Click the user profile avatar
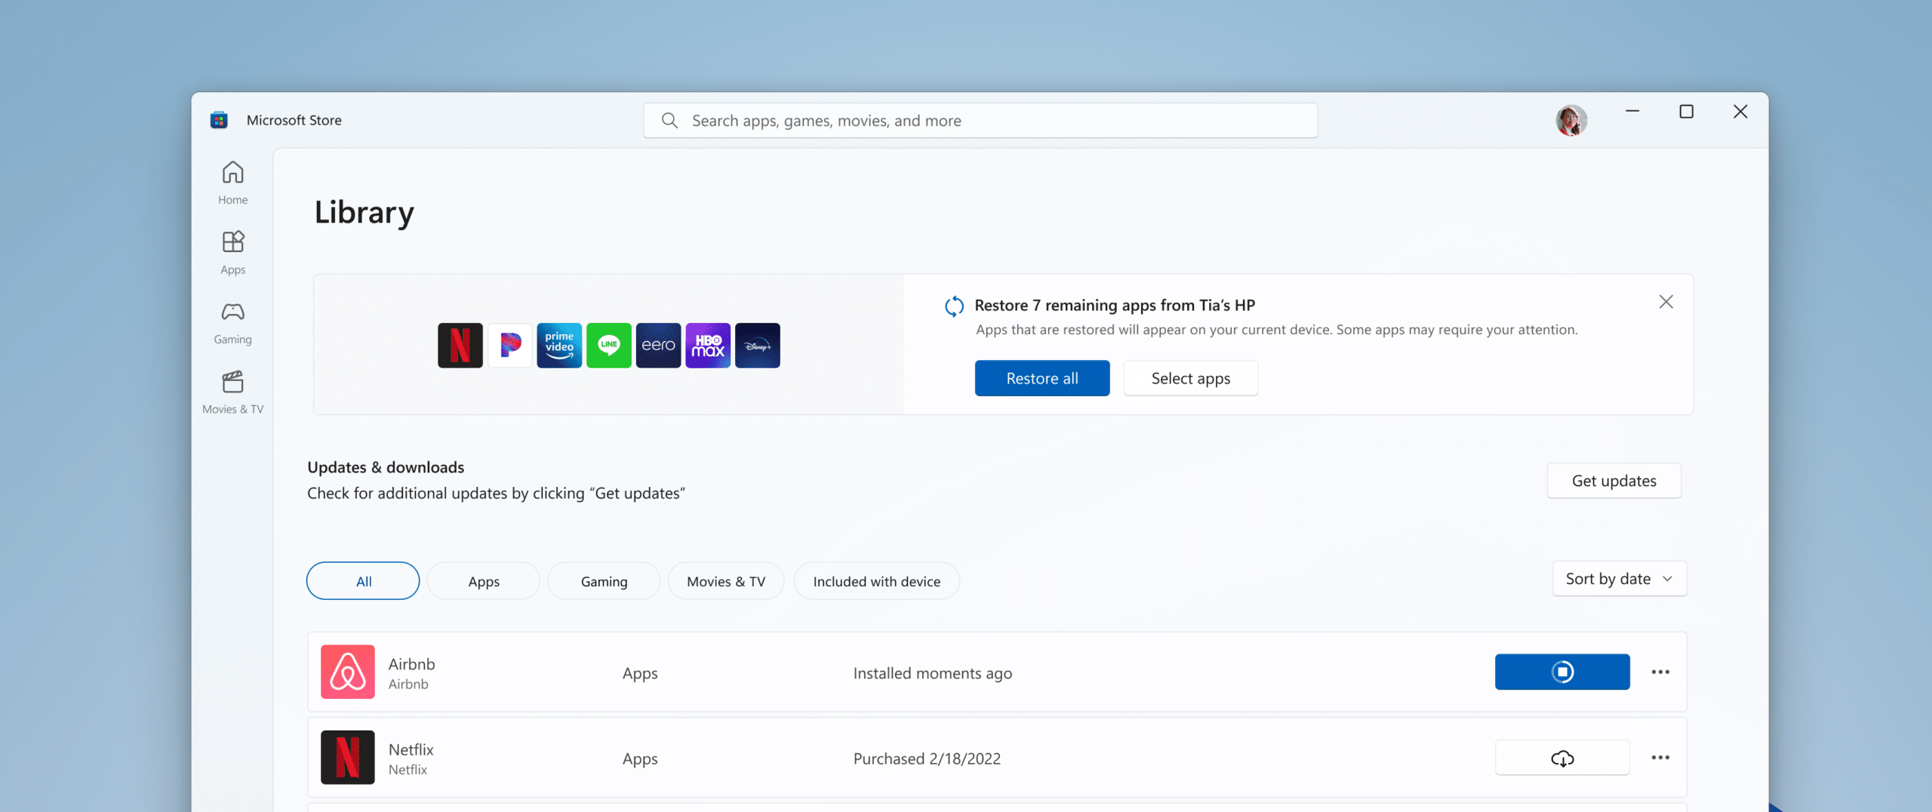1932x812 pixels. tap(1571, 120)
